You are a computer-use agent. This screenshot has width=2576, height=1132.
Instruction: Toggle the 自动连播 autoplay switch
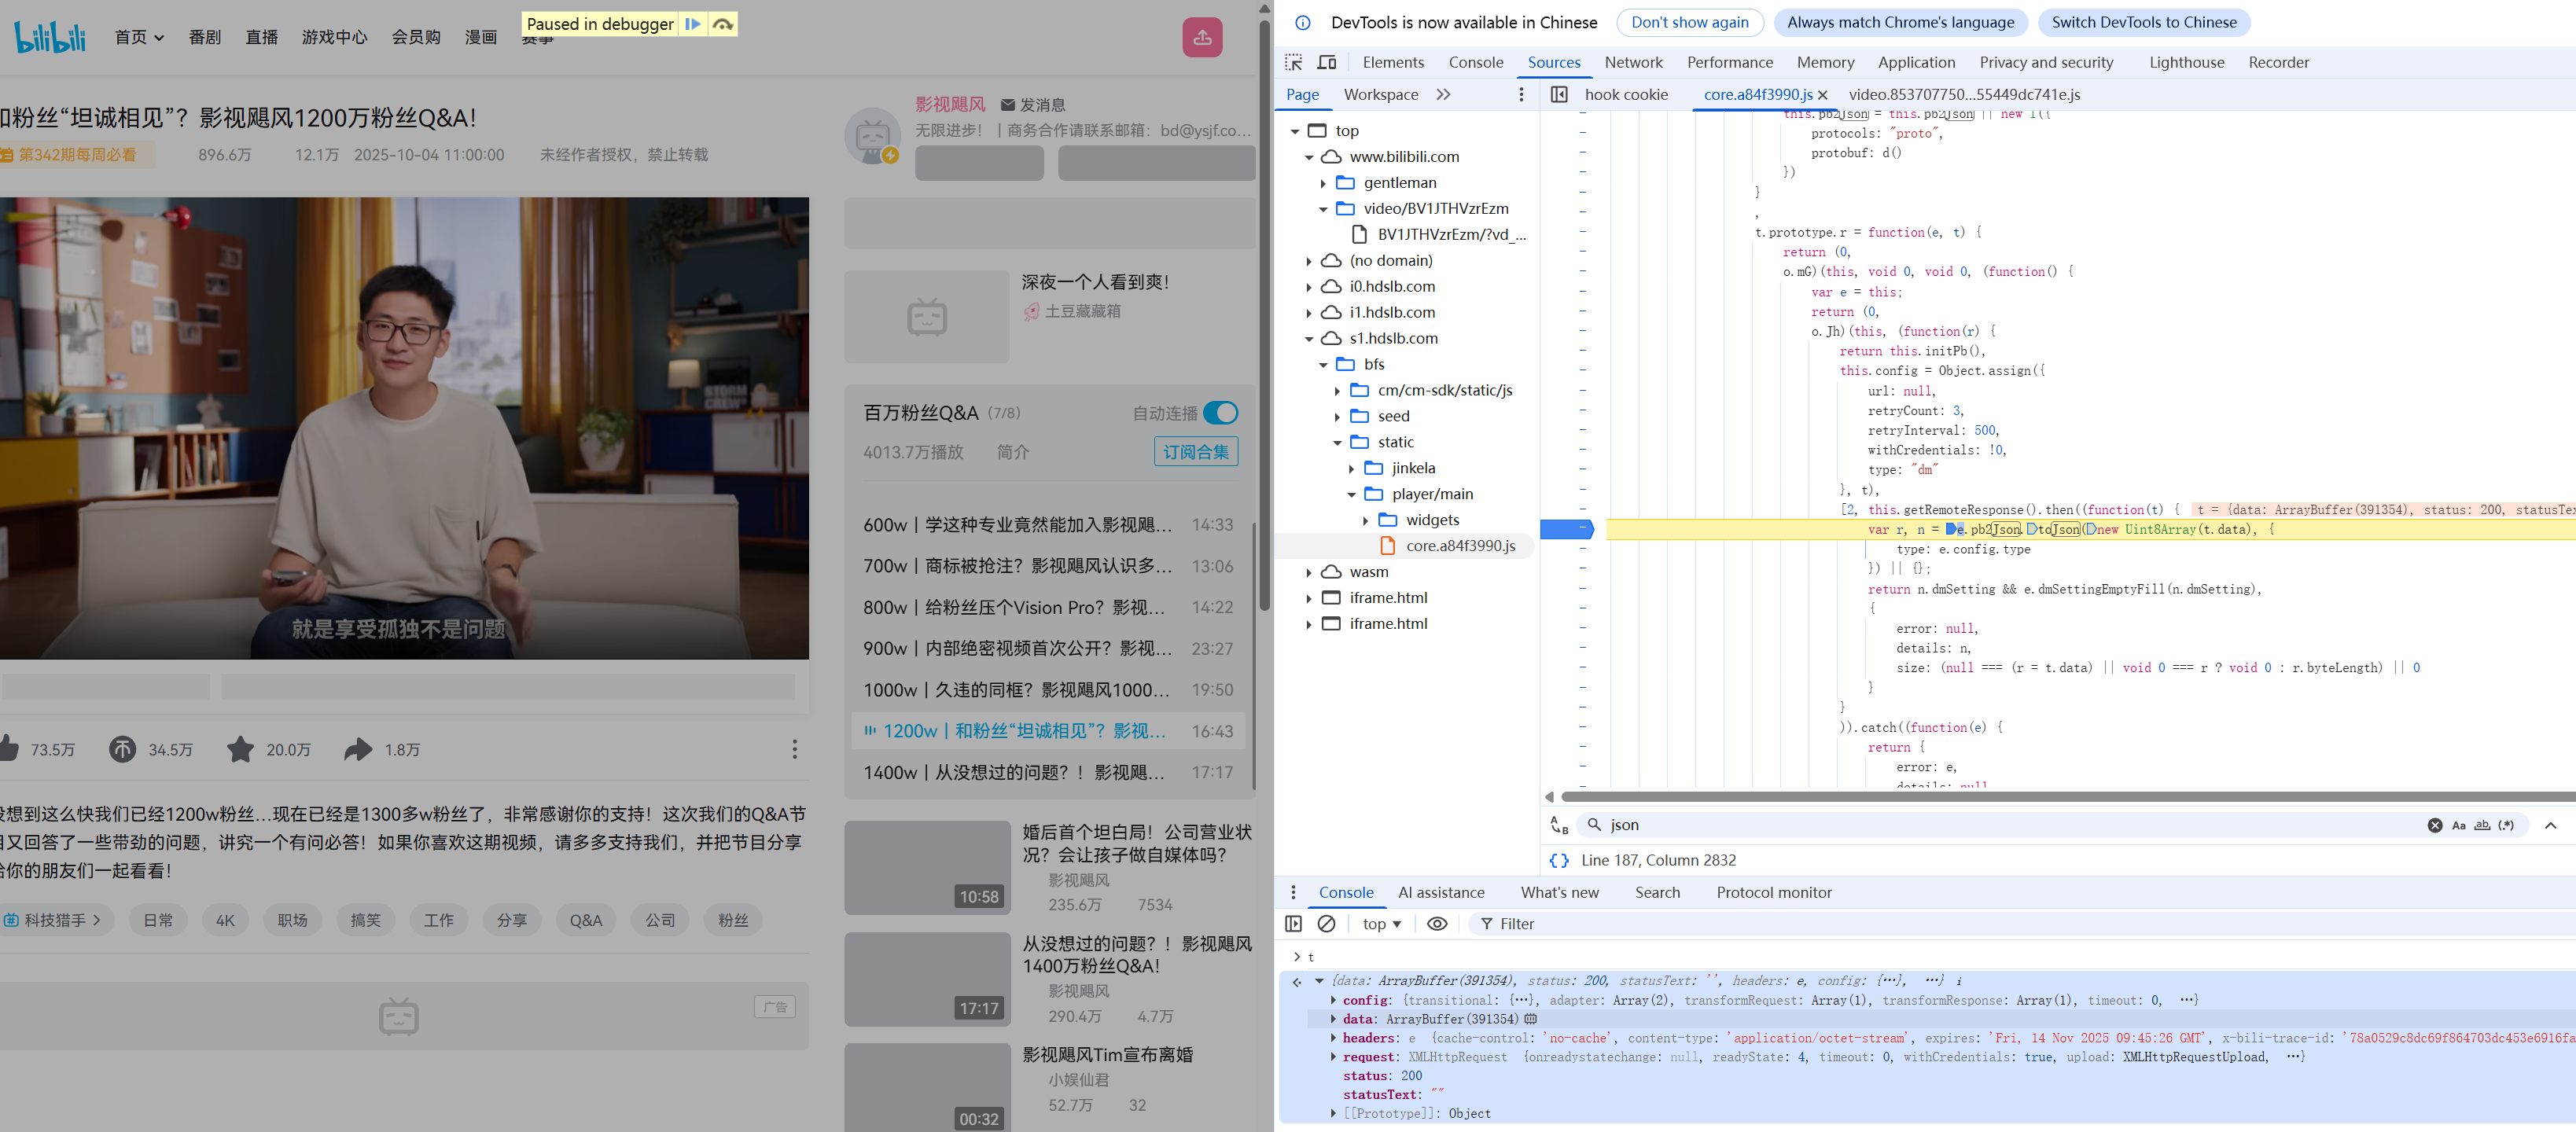point(1220,413)
